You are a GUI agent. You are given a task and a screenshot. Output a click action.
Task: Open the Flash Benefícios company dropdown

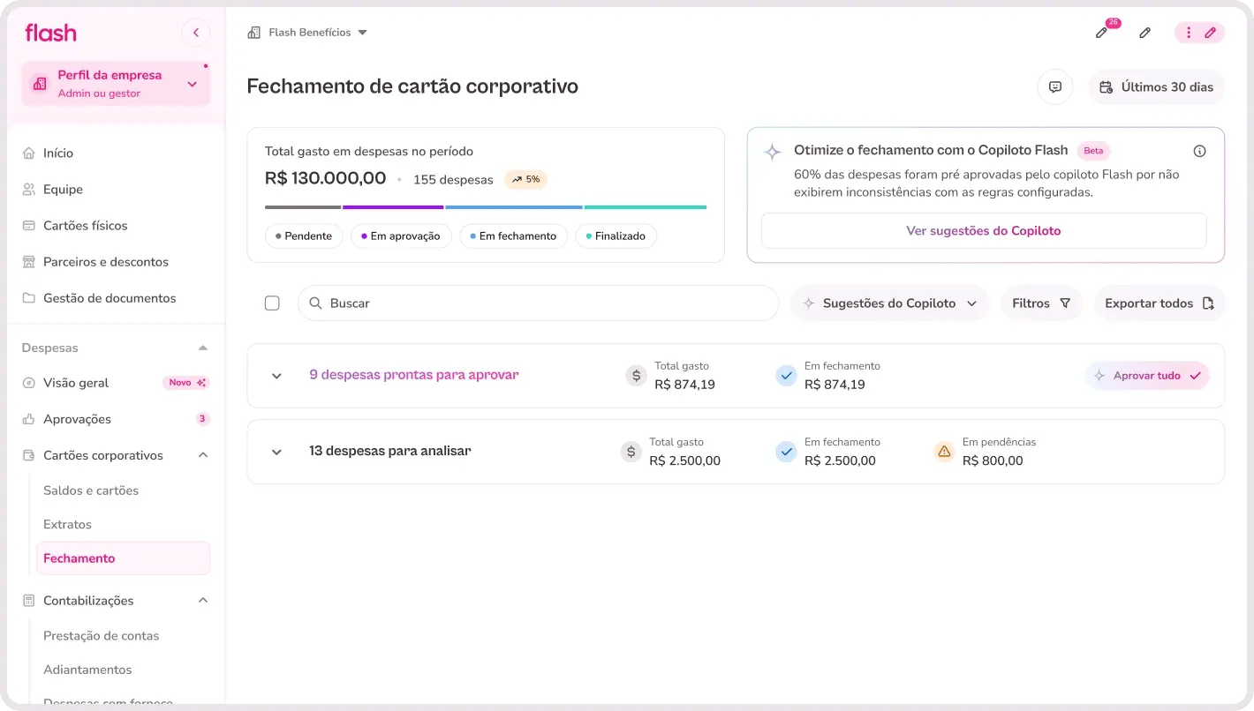pyautogui.click(x=307, y=33)
